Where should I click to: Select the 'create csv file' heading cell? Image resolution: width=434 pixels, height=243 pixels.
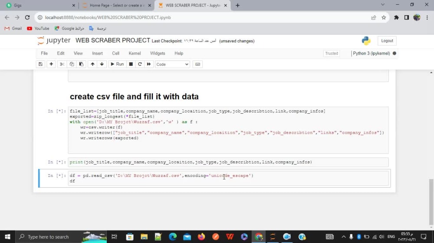tap(134, 96)
